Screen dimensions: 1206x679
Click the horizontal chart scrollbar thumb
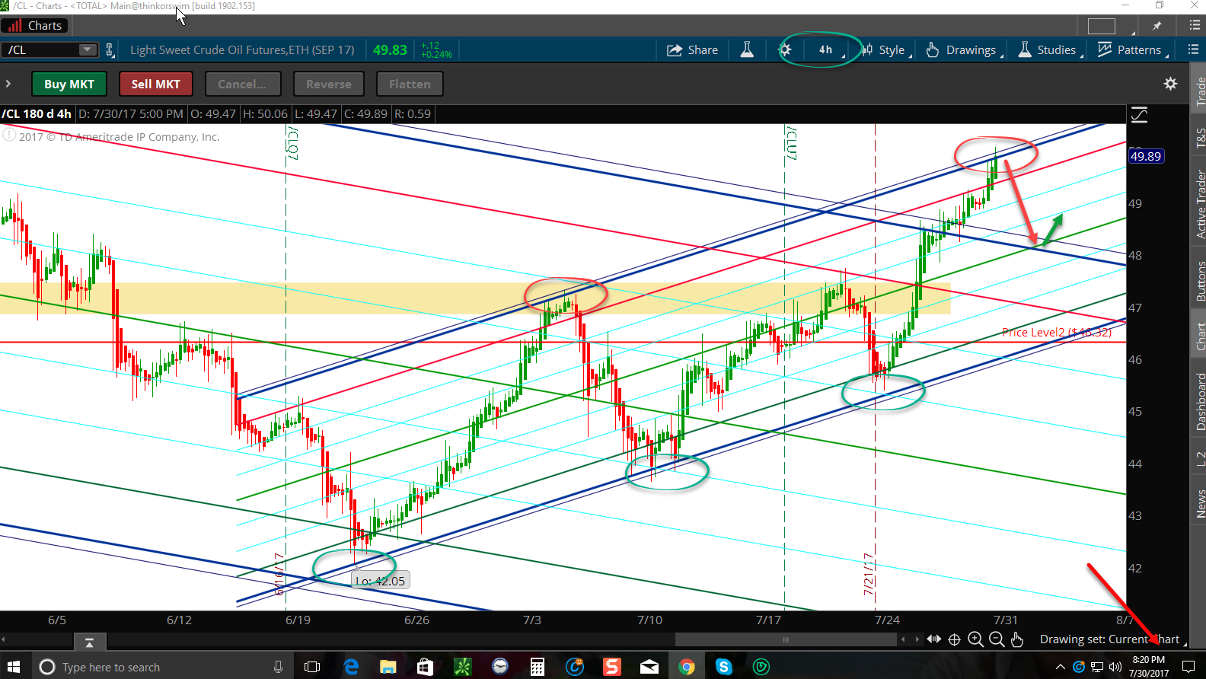[786, 639]
